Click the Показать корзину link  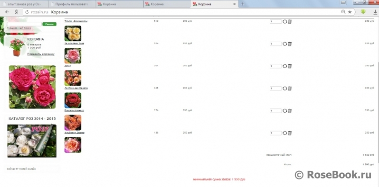click(x=41, y=54)
